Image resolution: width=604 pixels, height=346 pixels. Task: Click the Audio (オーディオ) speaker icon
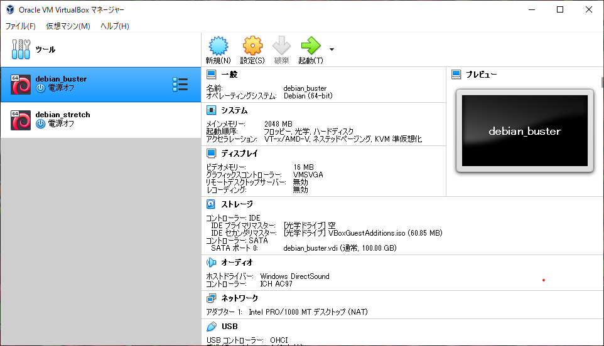coord(211,262)
